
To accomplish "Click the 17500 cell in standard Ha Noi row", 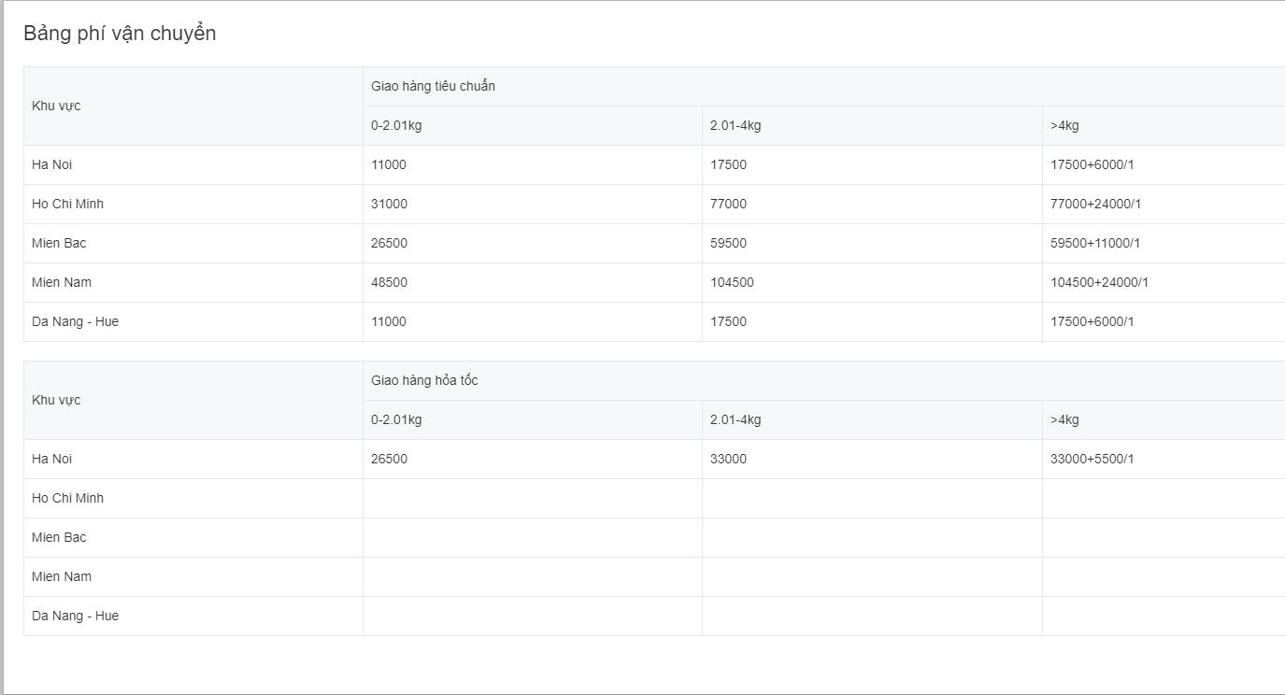I will [728, 164].
